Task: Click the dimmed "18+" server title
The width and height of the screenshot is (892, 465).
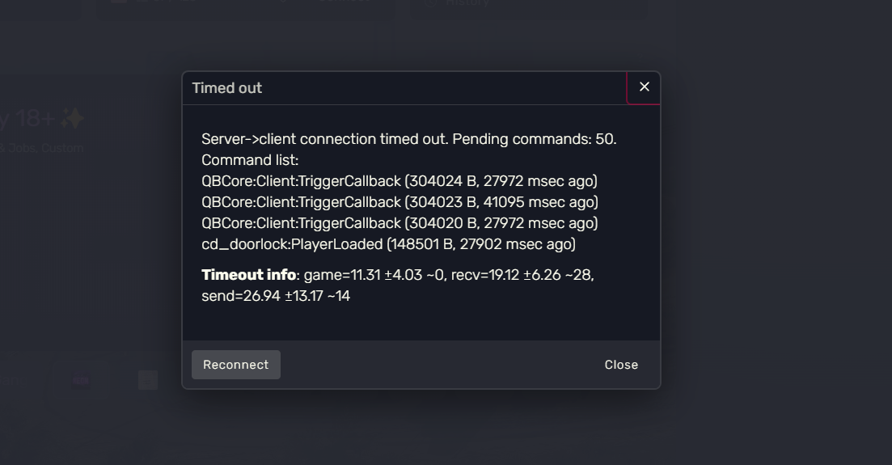Action: tap(32, 119)
